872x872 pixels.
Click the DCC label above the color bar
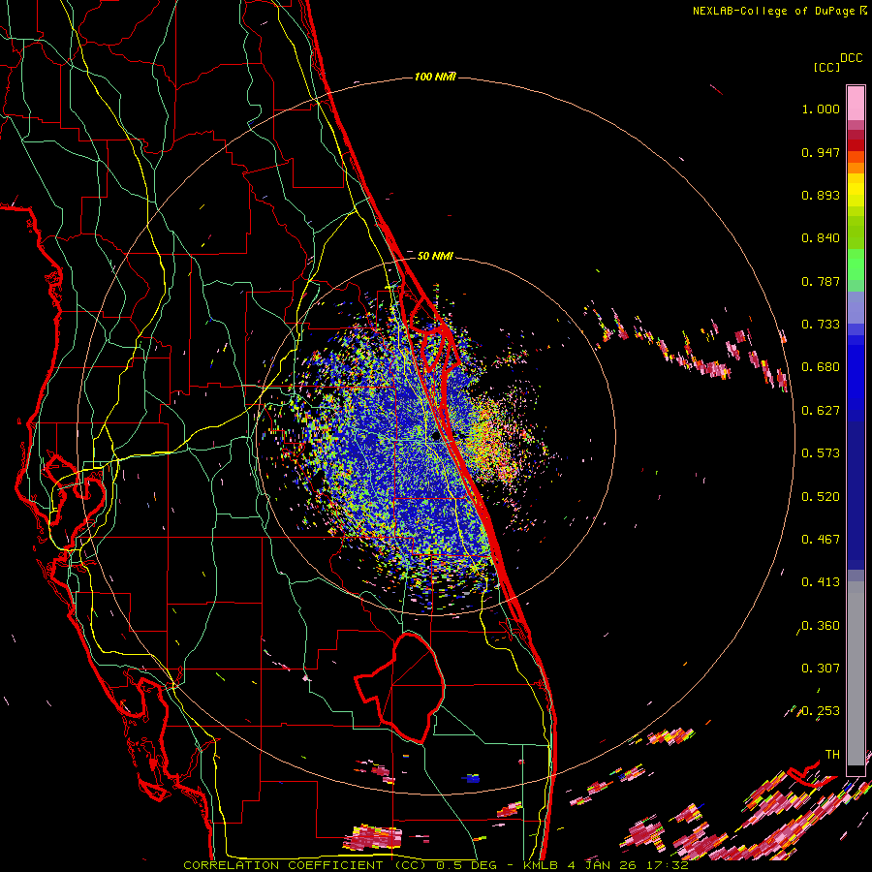[851, 58]
